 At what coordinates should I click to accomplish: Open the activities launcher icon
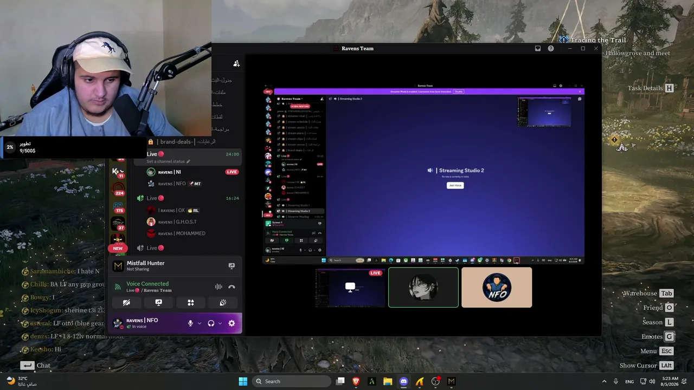click(191, 303)
